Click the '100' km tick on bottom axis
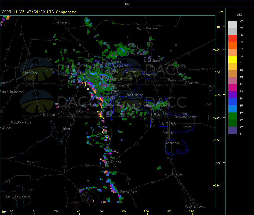This screenshot has width=254, height=215. (146, 211)
